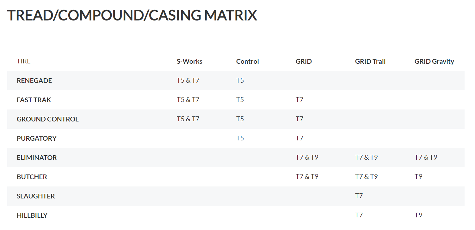Screen dimensions: 475x230
Task: Select the RENEGADE row label
Action: [34, 81]
